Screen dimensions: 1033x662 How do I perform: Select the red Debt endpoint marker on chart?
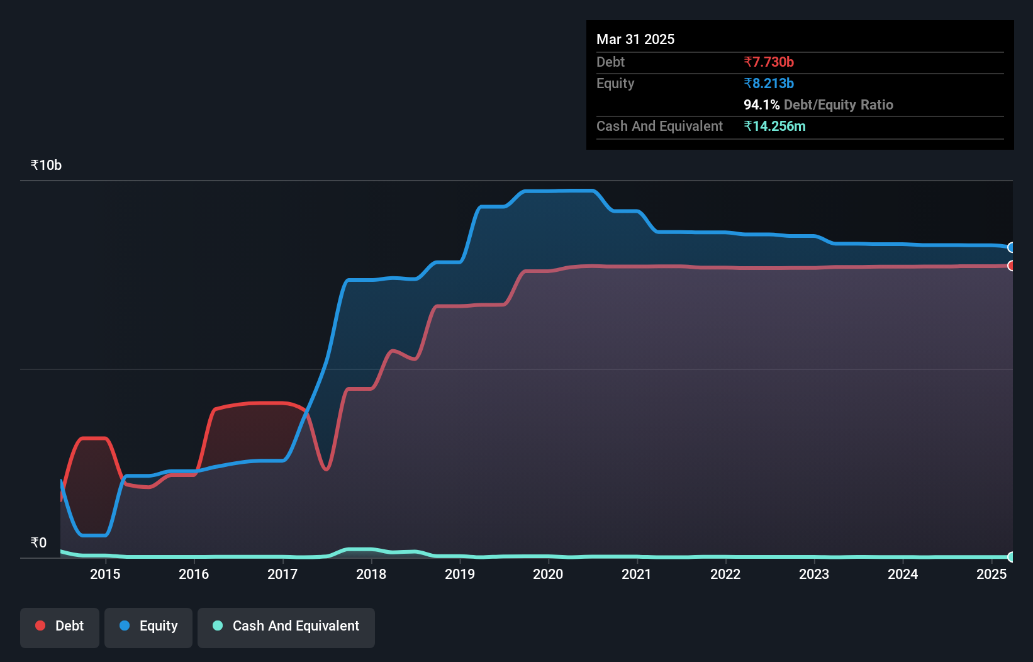[x=1012, y=266]
